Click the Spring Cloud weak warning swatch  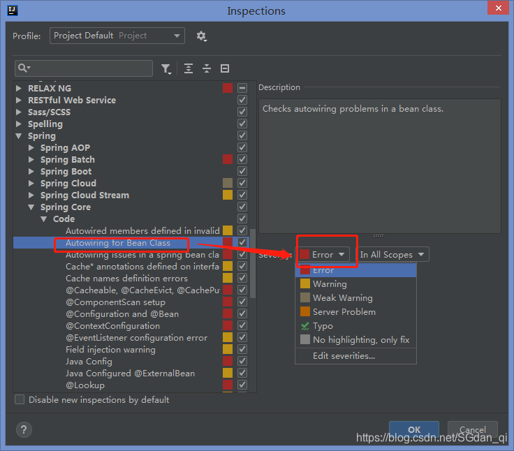(x=228, y=183)
